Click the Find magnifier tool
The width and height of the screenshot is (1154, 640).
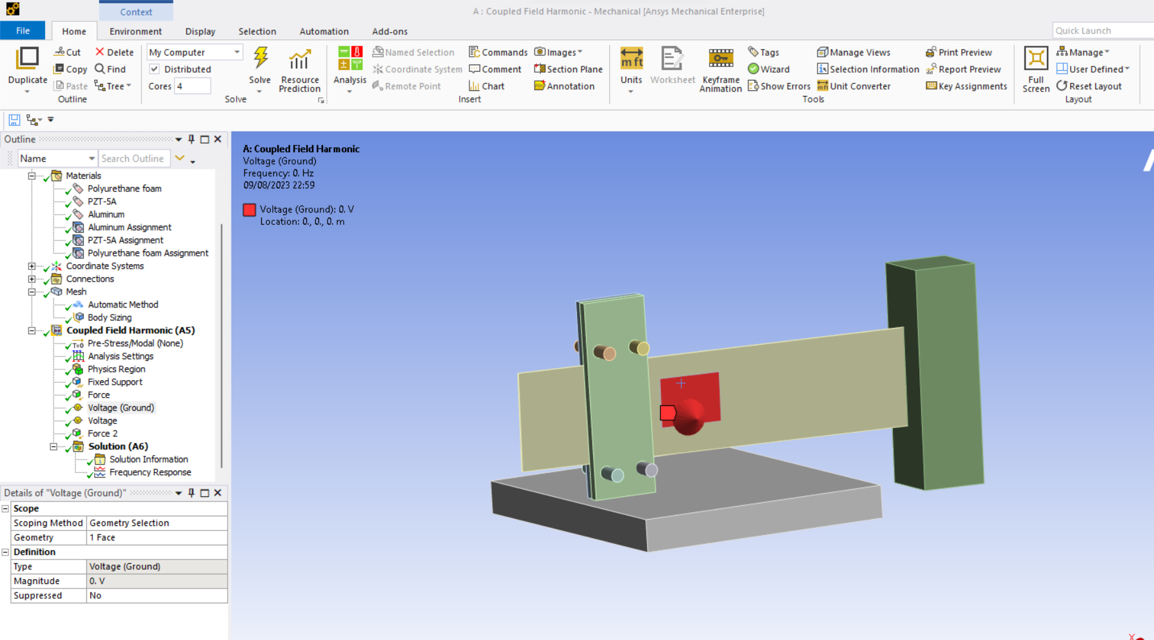[x=110, y=69]
